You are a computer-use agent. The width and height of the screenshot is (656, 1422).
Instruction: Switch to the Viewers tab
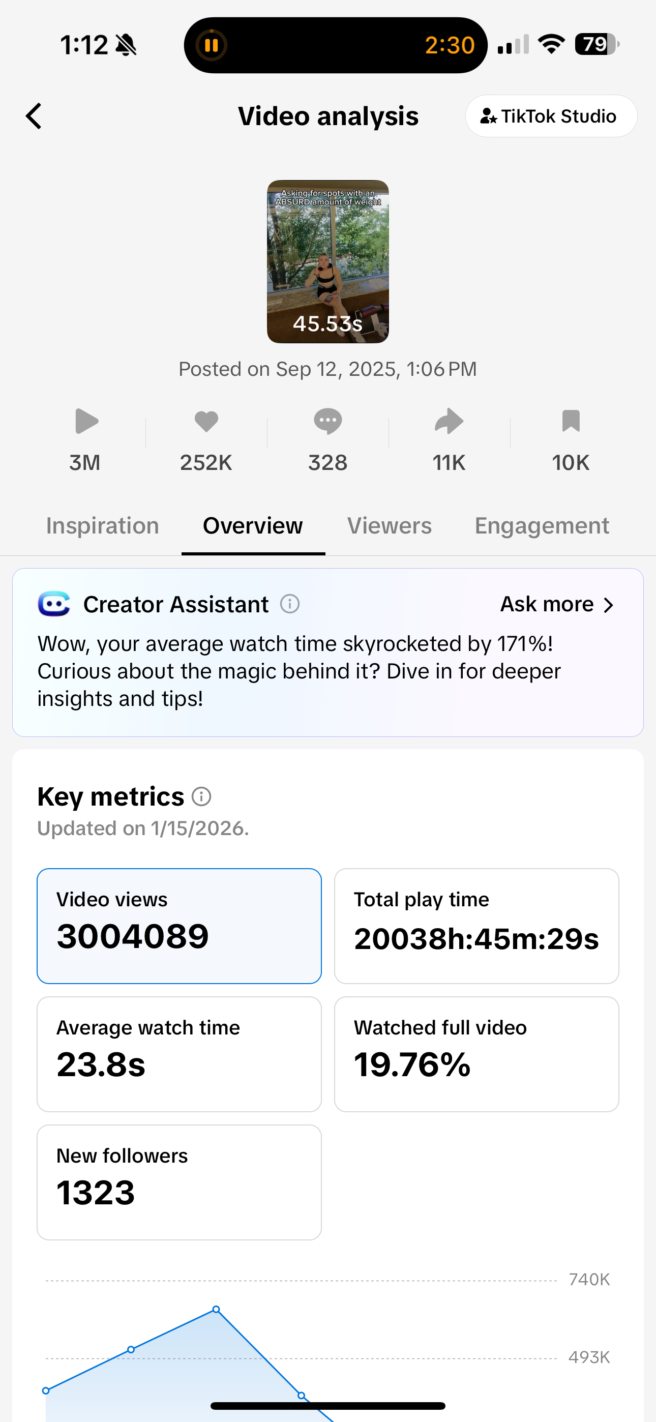[x=390, y=525]
